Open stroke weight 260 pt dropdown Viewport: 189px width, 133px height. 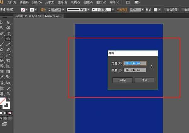[63, 10]
